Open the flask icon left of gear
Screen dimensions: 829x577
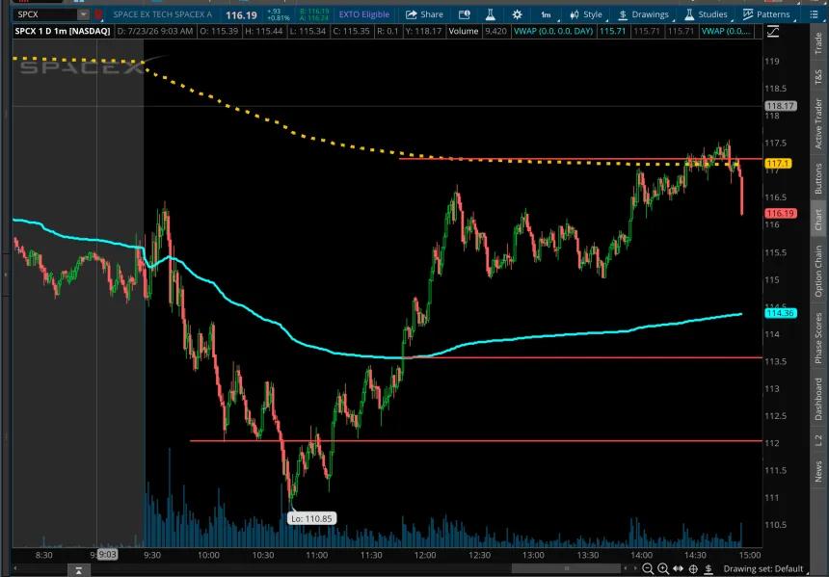[490, 14]
